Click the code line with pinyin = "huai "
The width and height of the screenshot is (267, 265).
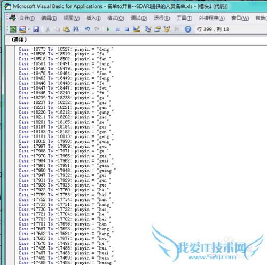tap(66, 253)
